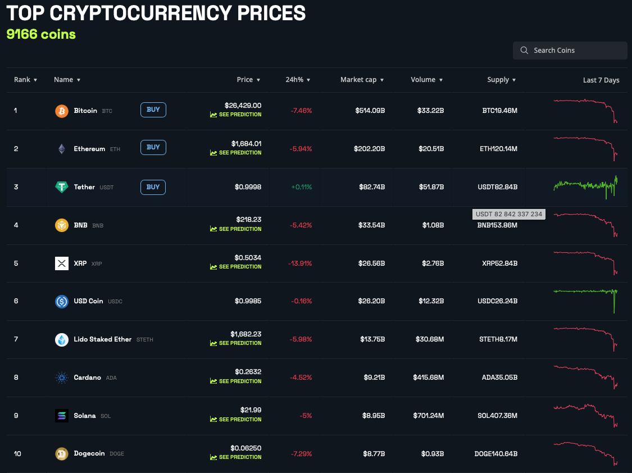Click Bitcoin price $26,429.00

[243, 106]
